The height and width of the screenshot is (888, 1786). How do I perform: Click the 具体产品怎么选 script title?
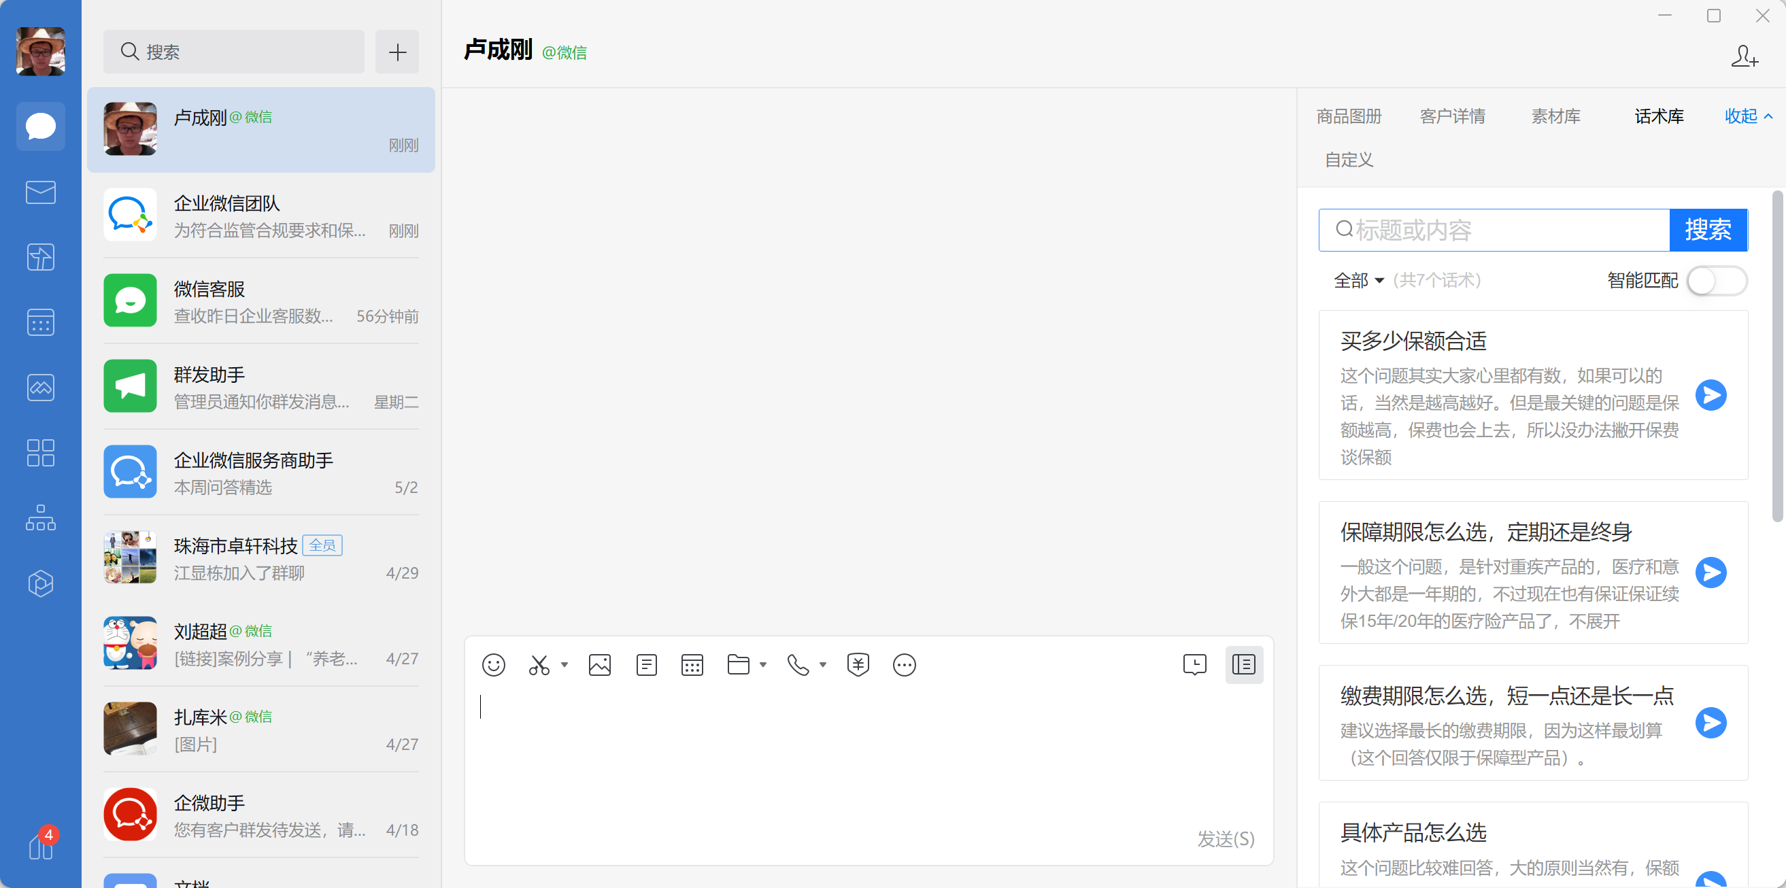pos(1413,832)
